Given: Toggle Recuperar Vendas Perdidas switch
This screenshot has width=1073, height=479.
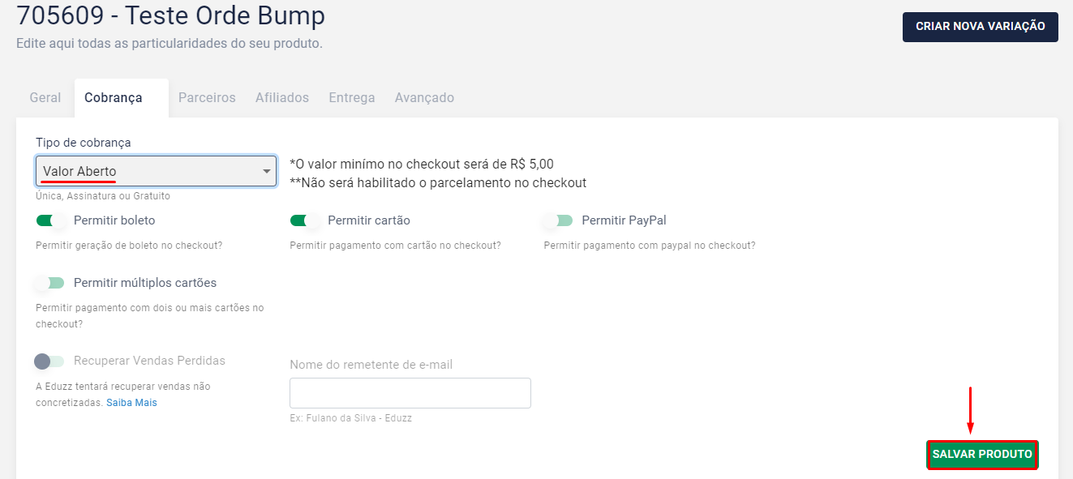Looking at the screenshot, I should click(x=49, y=361).
